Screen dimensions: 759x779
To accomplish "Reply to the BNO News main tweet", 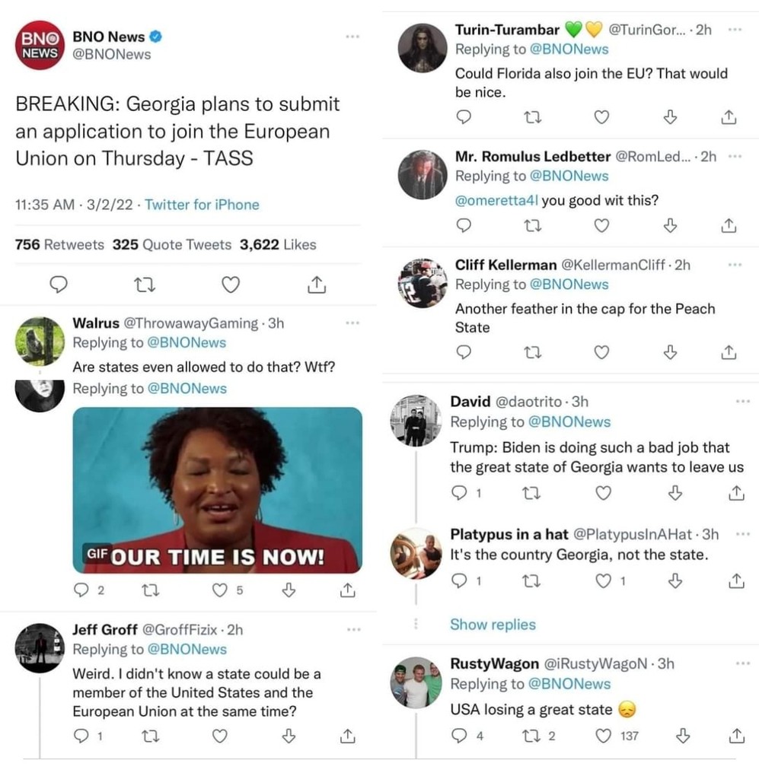I will (59, 285).
